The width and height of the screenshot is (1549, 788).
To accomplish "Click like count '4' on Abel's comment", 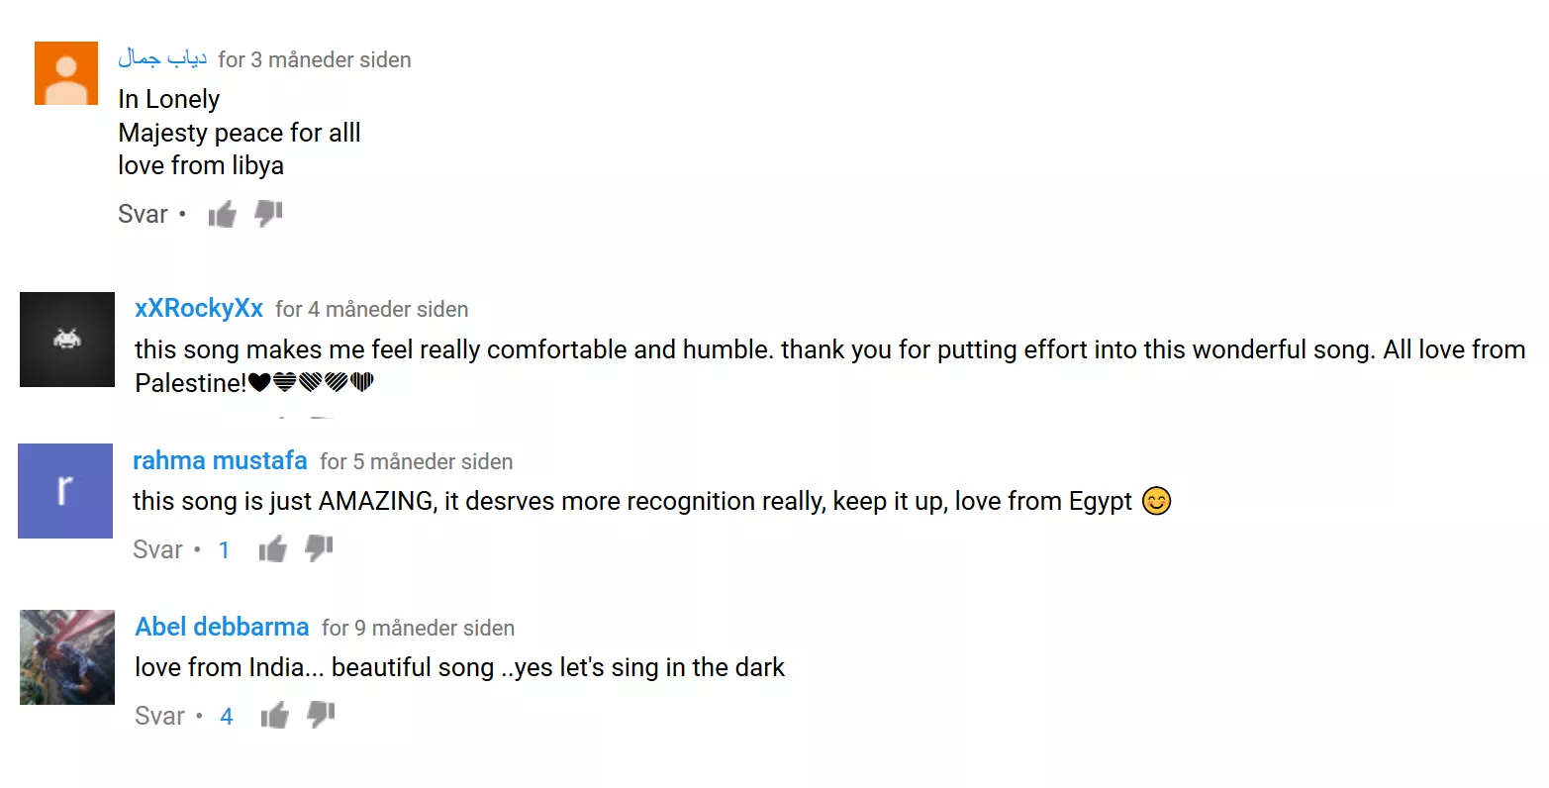I will coord(227,717).
